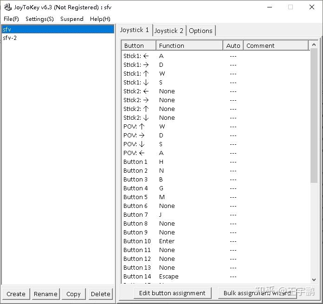The image size is (323, 304).
Task: Click Edit button assignment
Action: tap(173, 293)
